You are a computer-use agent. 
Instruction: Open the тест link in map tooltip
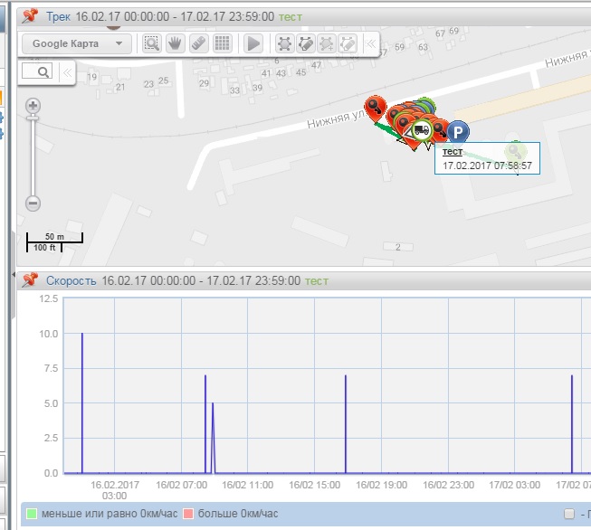coord(451,153)
